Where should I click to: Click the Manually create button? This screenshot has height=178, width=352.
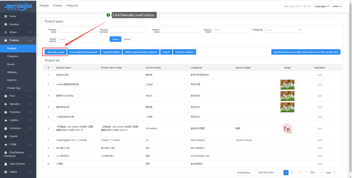56,52
